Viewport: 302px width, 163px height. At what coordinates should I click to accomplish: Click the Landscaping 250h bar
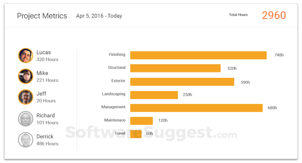coord(154,95)
